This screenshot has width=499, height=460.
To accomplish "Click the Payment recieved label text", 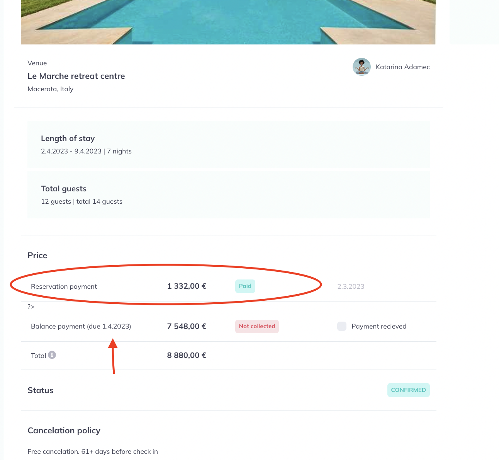I will [379, 326].
